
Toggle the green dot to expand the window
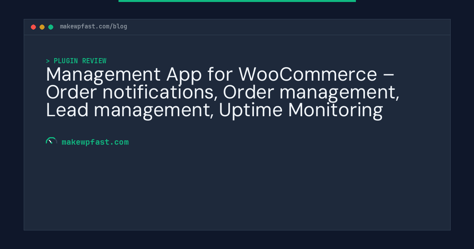coord(51,27)
